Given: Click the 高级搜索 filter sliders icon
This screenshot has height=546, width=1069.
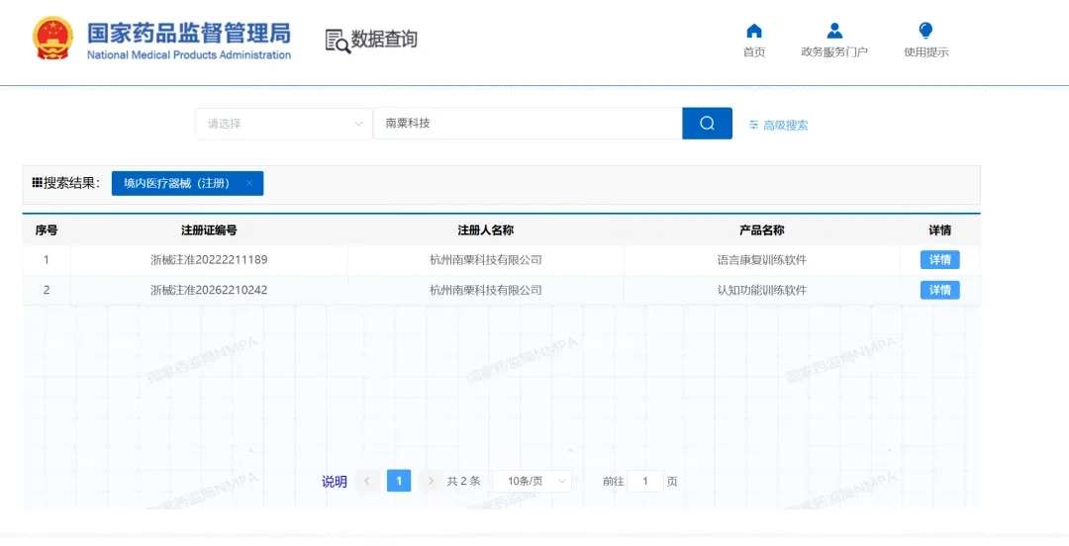Looking at the screenshot, I should [x=753, y=125].
